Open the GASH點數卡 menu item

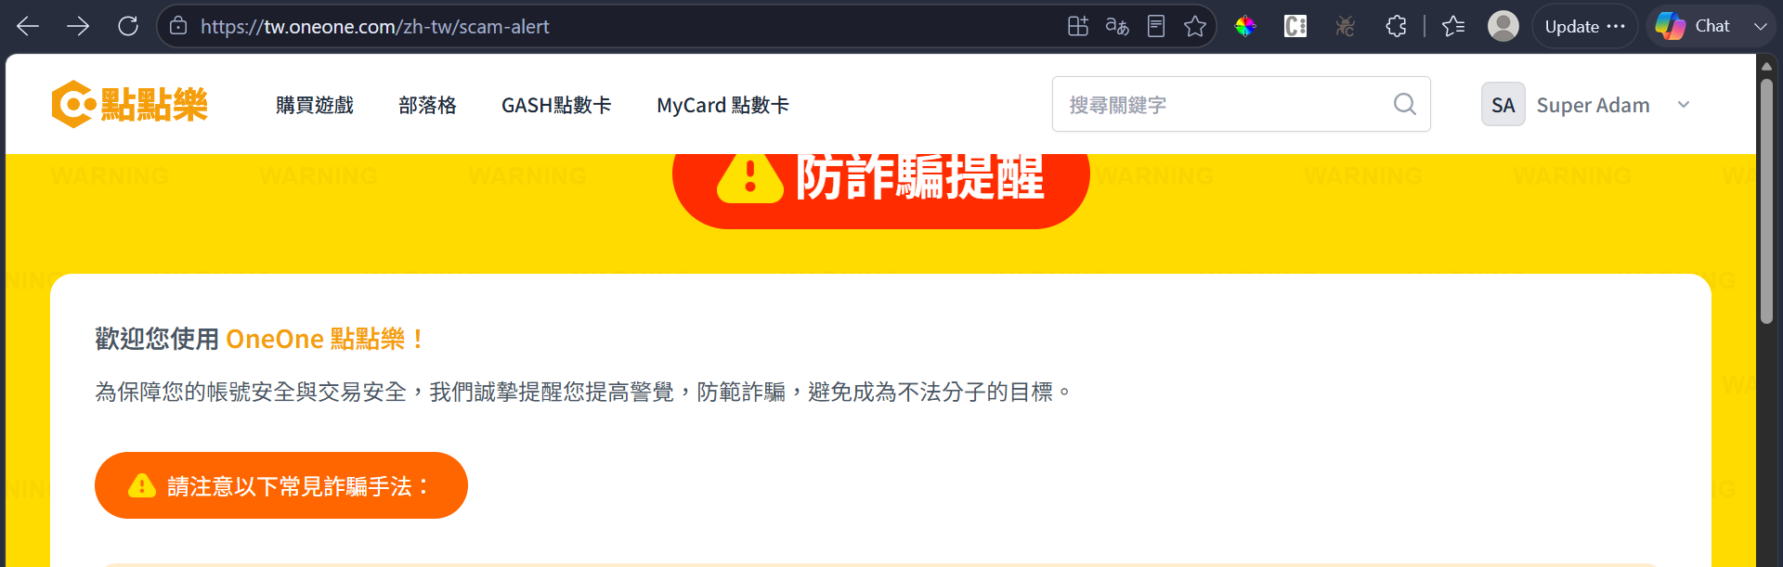[x=556, y=105]
